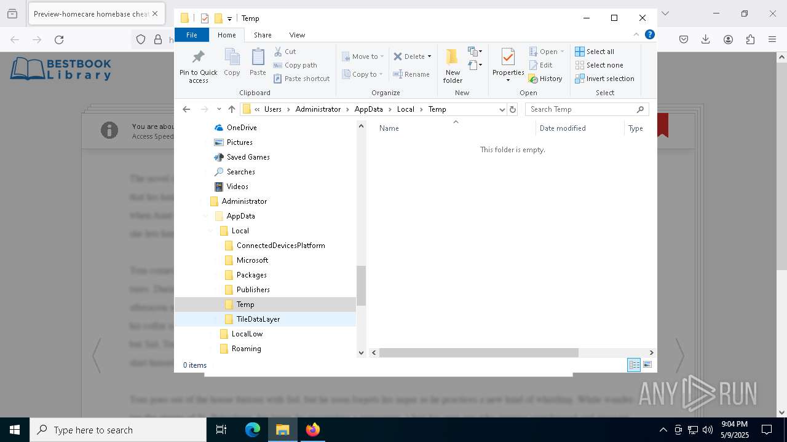
Task: Click Open in the ribbon Open group
Action: pyautogui.click(x=546, y=52)
